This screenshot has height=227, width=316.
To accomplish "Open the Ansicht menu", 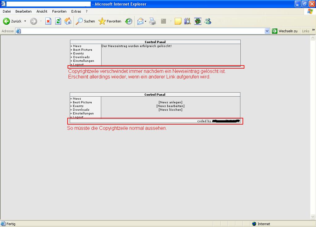I will tap(42, 11).
